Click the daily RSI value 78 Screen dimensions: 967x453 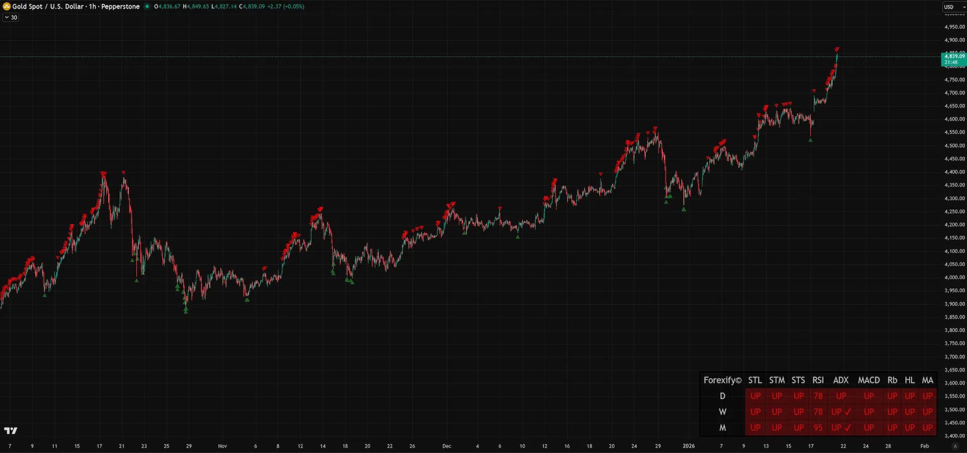pyautogui.click(x=818, y=396)
